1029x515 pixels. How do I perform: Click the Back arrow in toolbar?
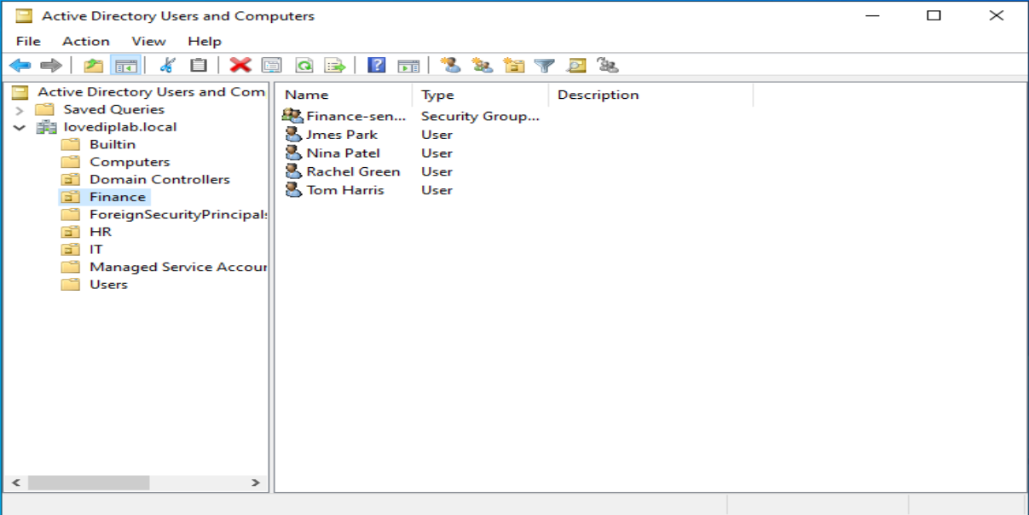[20, 66]
